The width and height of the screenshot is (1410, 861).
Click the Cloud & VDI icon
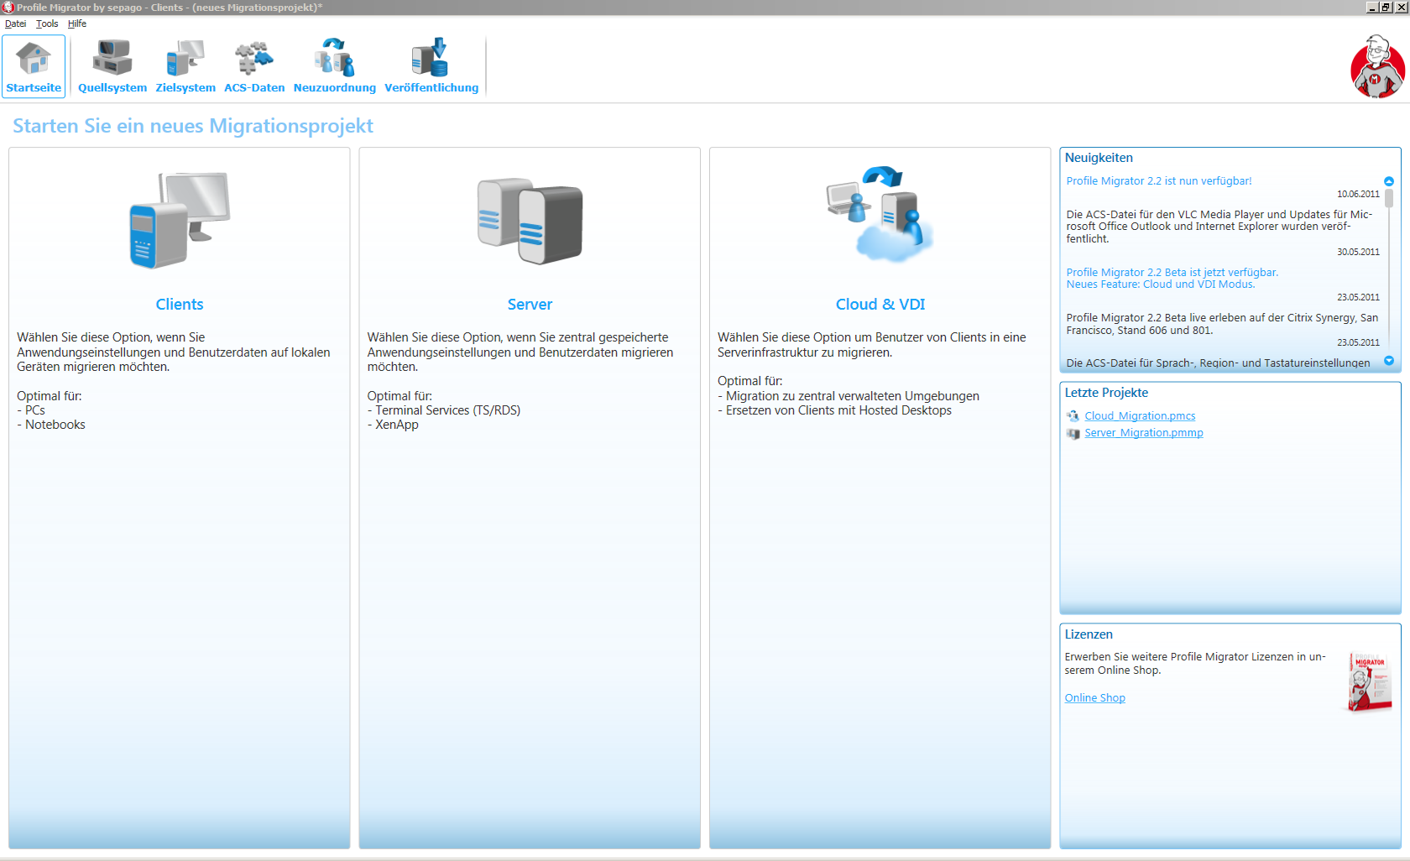click(x=880, y=215)
